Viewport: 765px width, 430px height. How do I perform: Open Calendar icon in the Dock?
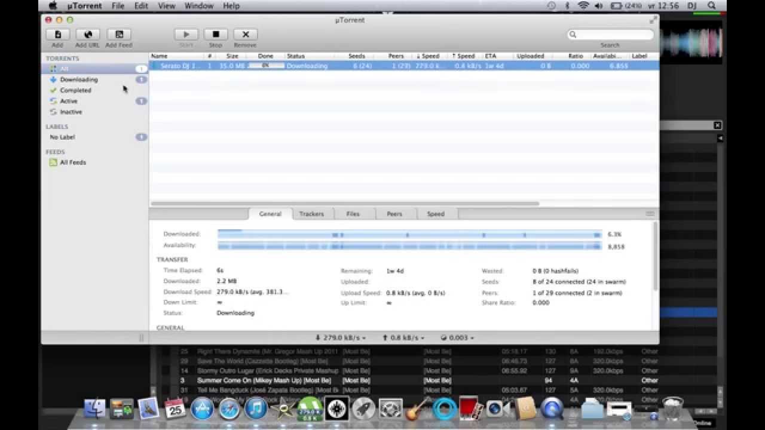(x=175, y=409)
